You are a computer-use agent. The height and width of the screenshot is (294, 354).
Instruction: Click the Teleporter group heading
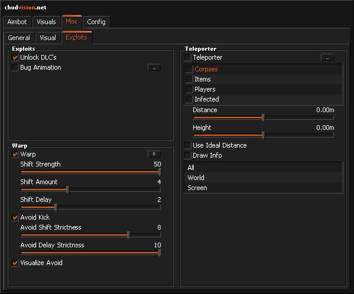200,48
